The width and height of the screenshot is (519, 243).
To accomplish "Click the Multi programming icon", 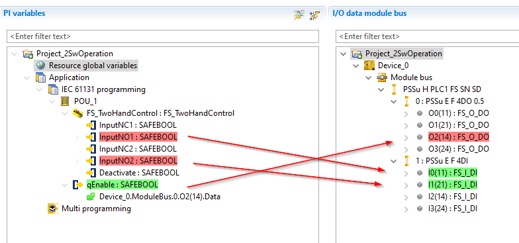I will pos(53,209).
